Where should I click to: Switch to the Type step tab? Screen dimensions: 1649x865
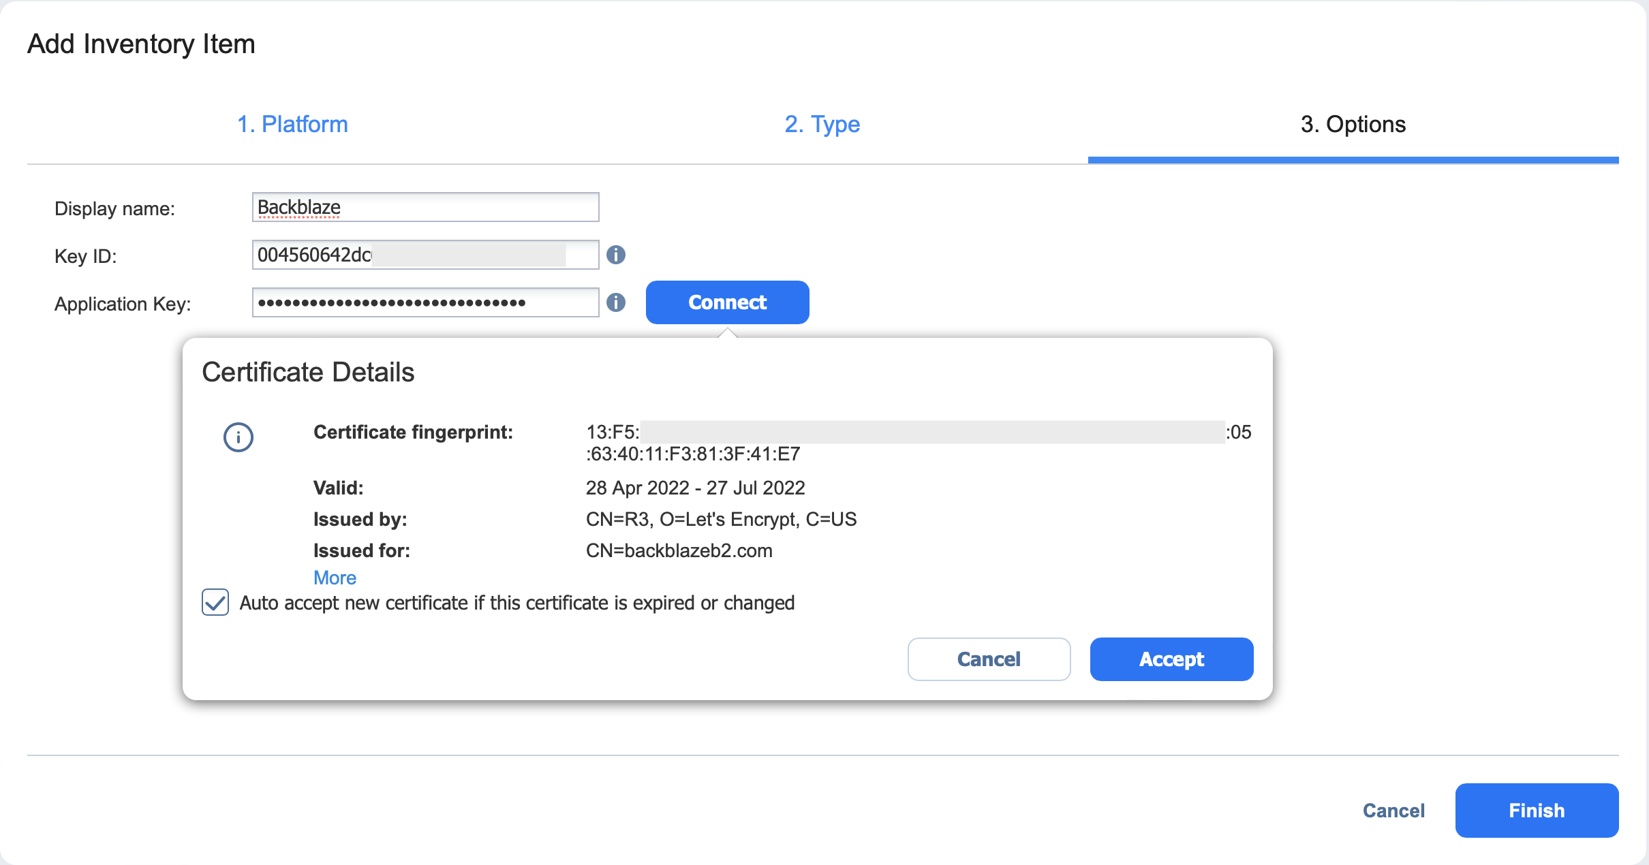click(x=822, y=124)
